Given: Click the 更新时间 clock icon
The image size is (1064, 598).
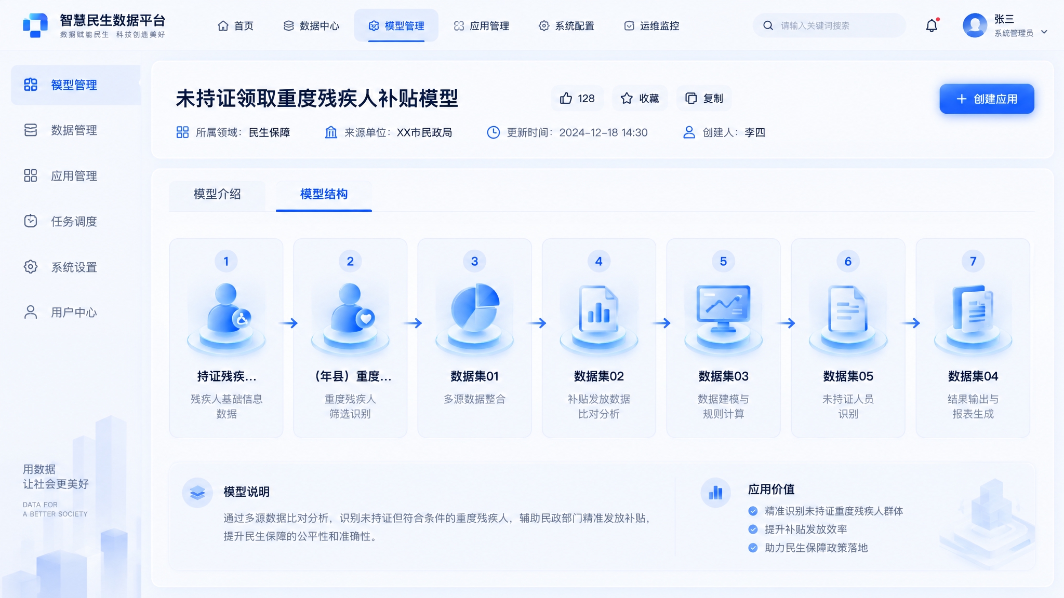Looking at the screenshot, I should pos(493,132).
